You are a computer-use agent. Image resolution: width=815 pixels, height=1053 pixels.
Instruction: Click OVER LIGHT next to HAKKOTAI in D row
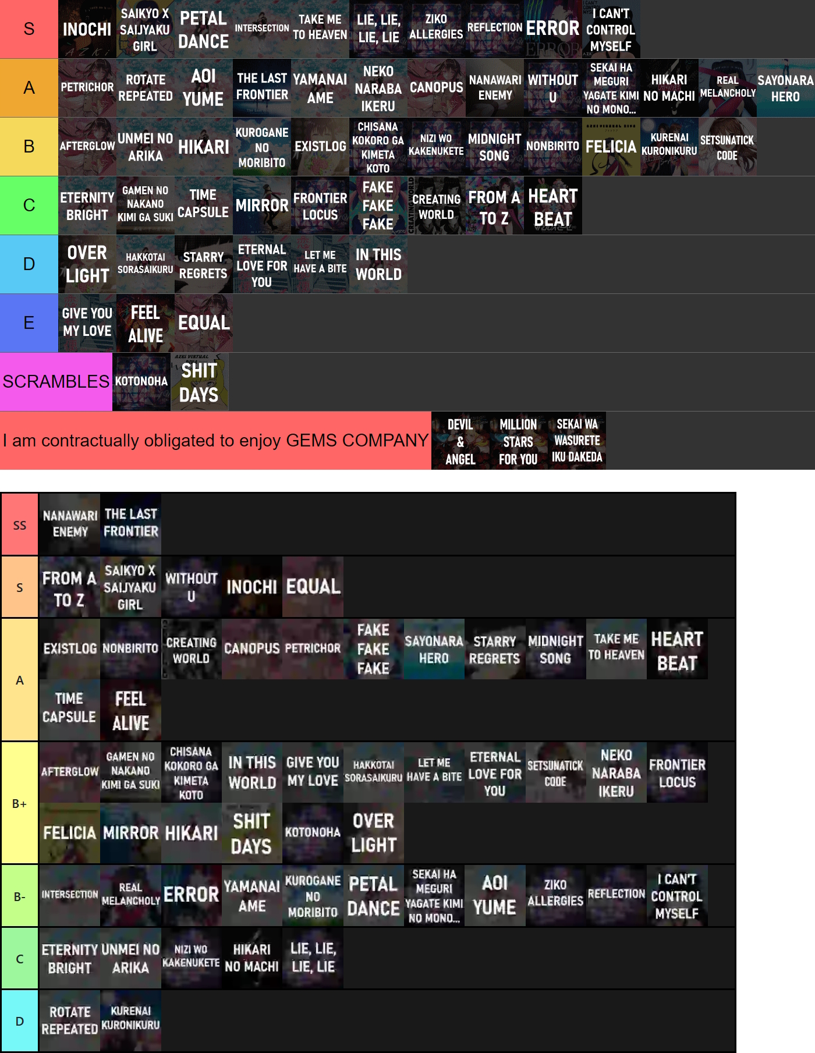point(87,264)
